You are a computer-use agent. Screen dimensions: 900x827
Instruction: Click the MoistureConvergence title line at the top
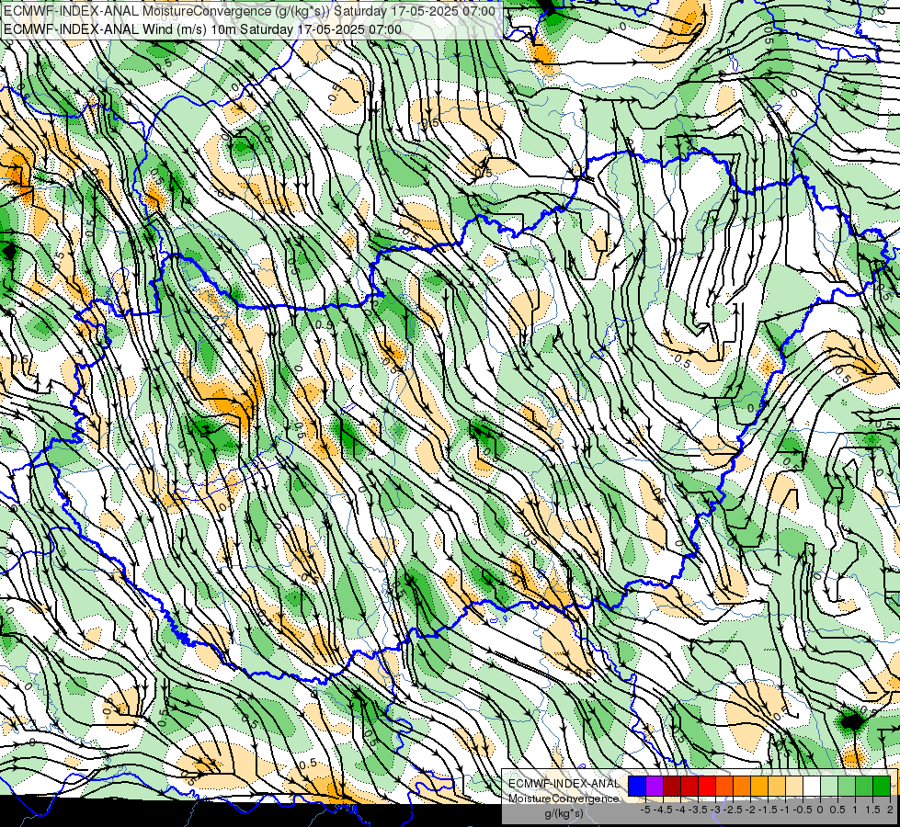[250, 11]
